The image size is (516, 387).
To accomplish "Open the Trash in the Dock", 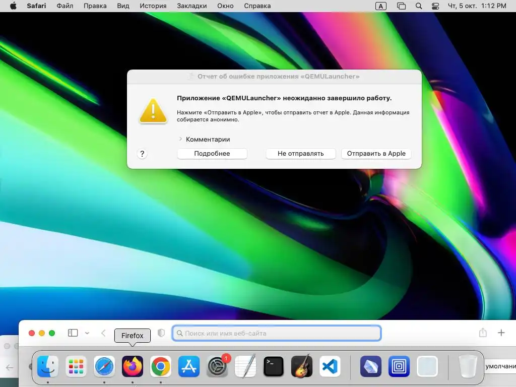I will point(468,366).
